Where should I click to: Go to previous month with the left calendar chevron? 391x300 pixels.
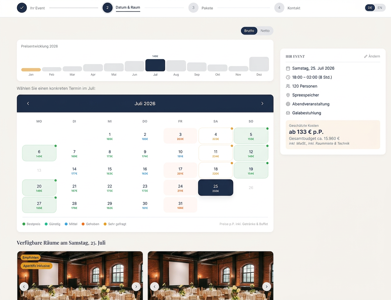click(28, 103)
